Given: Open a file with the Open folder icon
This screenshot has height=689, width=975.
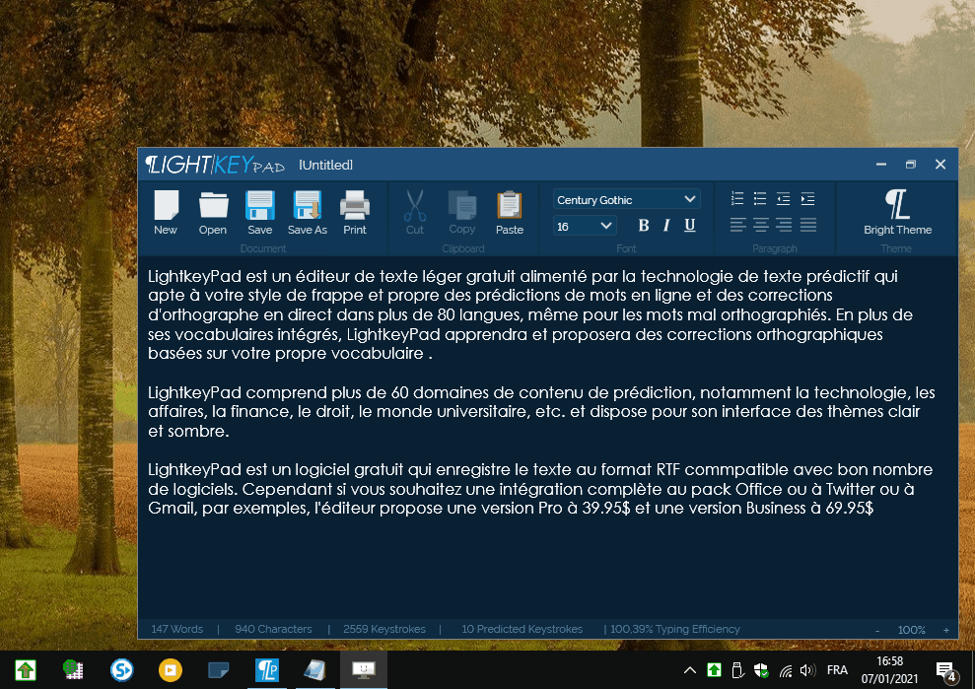Looking at the screenshot, I should [x=213, y=212].
